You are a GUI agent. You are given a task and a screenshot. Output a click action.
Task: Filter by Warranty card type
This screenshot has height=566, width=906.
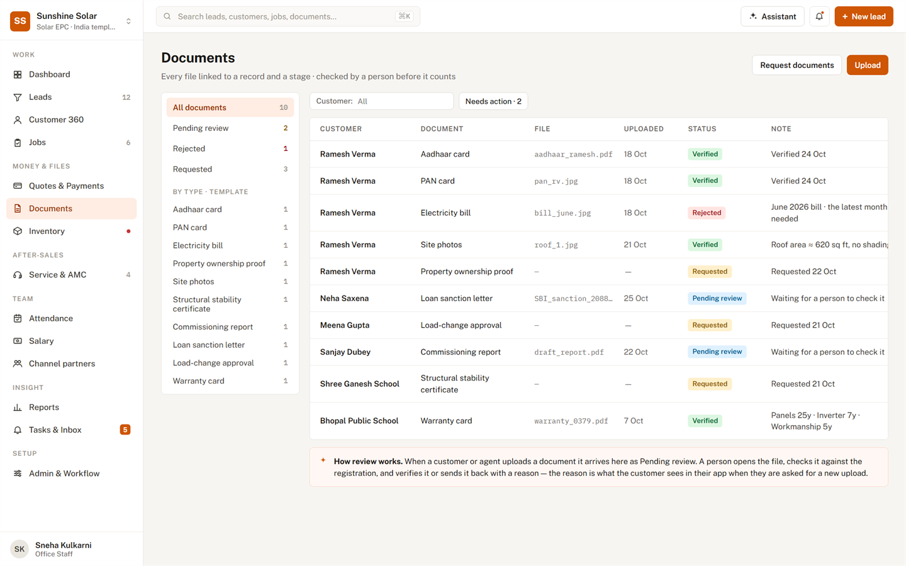click(230, 381)
